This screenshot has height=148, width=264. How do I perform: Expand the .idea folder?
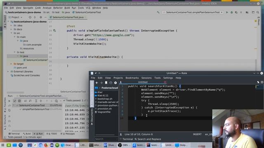coord(12,25)
